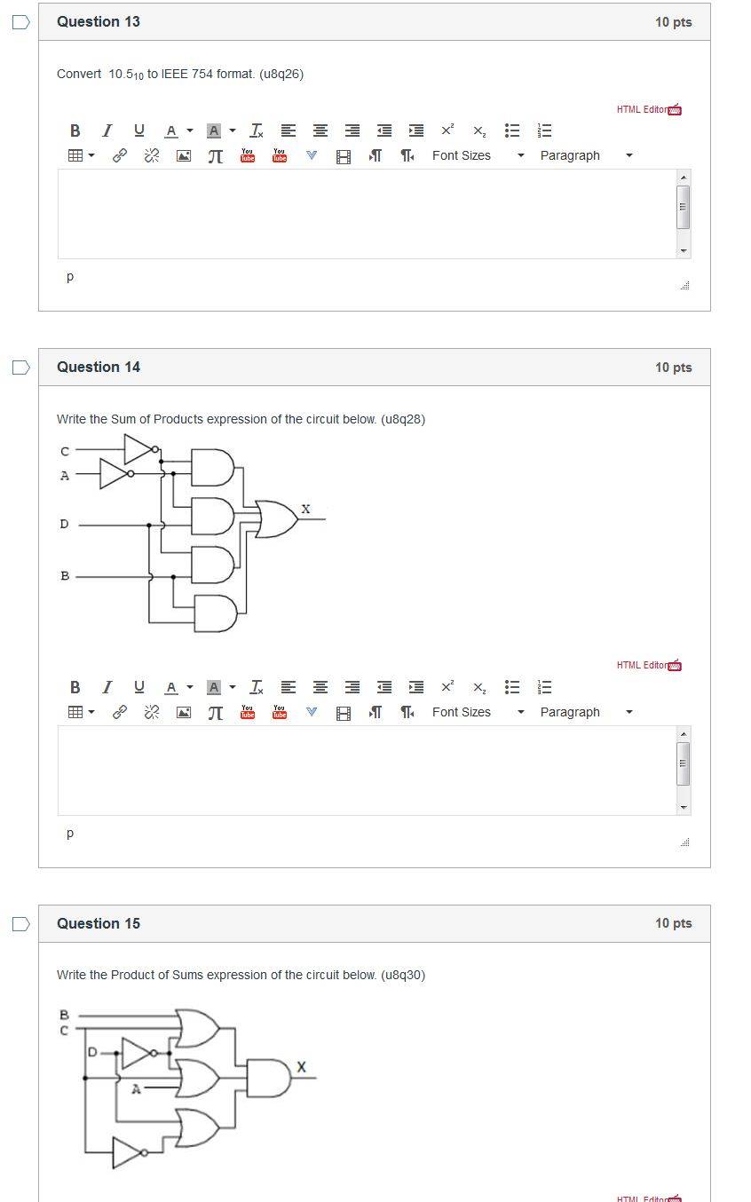751x1202 pixels.
Task: Expand table options dropdown in Question 13 editor
Action: 82,155
